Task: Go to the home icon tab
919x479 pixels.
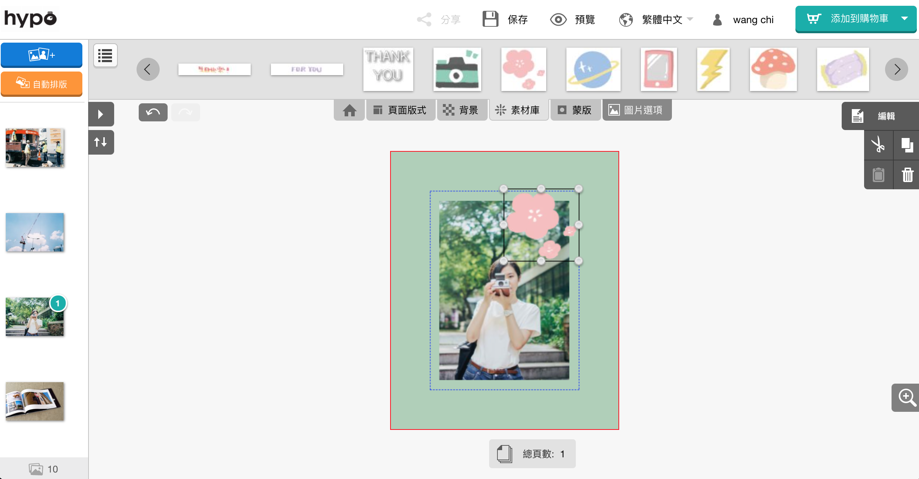Action: pyautogui.click(x=349, y=110)
